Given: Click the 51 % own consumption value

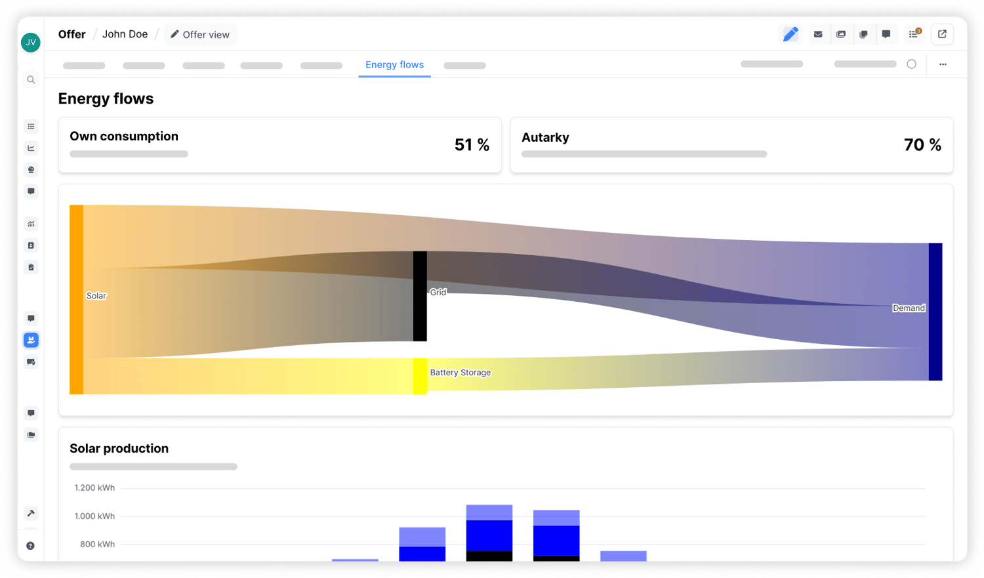Looking at the screenshot, I should [472, 145].
